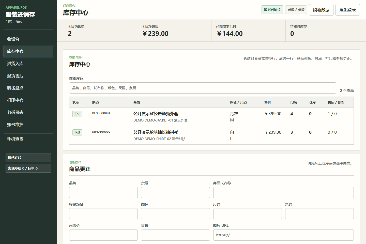
Task: Focus the 颜色 input field
Action: 175,214
